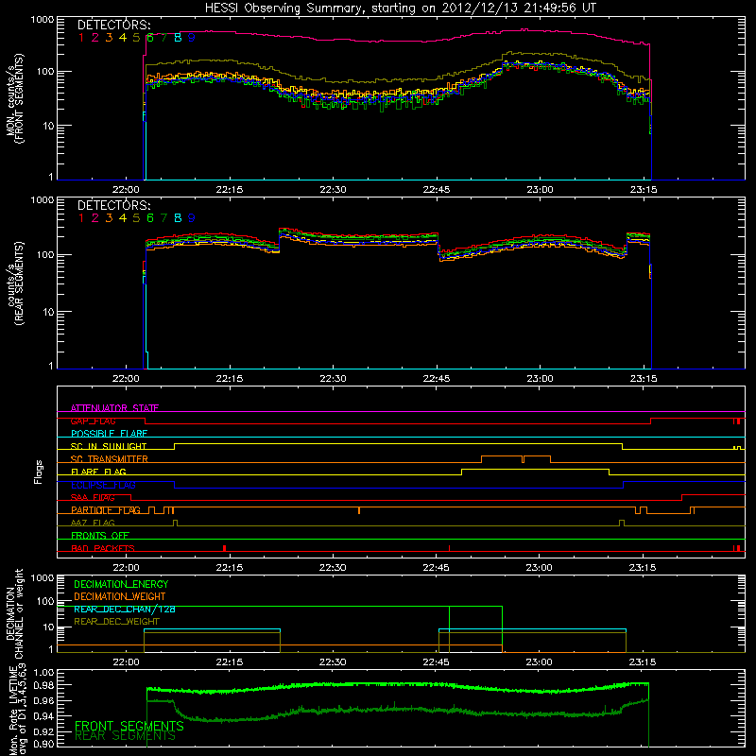Click the vertical Flags axis label
Viewport: 756px width, 756px height.
click(39, 472)
